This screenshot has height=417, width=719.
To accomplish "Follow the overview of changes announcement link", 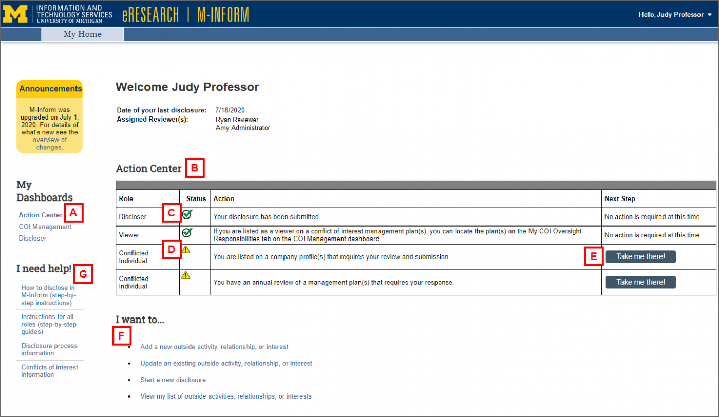I will 50,143.
